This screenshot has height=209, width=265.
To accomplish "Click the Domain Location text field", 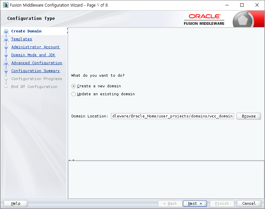I will pos(172,116).
